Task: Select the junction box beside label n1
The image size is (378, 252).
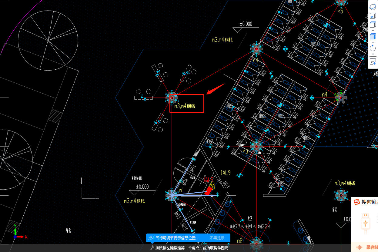Action: tap(172, 195)
